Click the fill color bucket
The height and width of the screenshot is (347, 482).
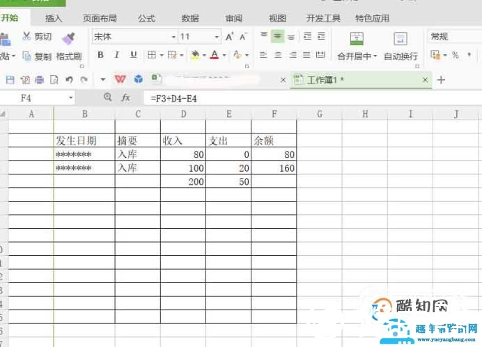coord(194,55)
